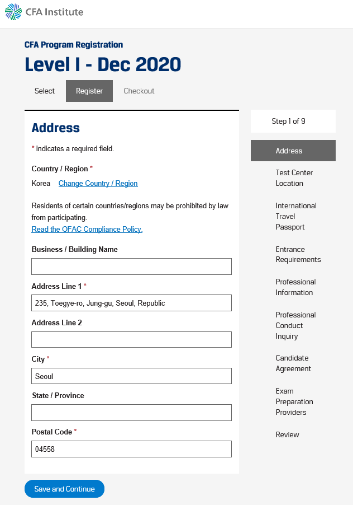353x505 pixels.
Task: Open the Select tab
Action: coord(45,91)
